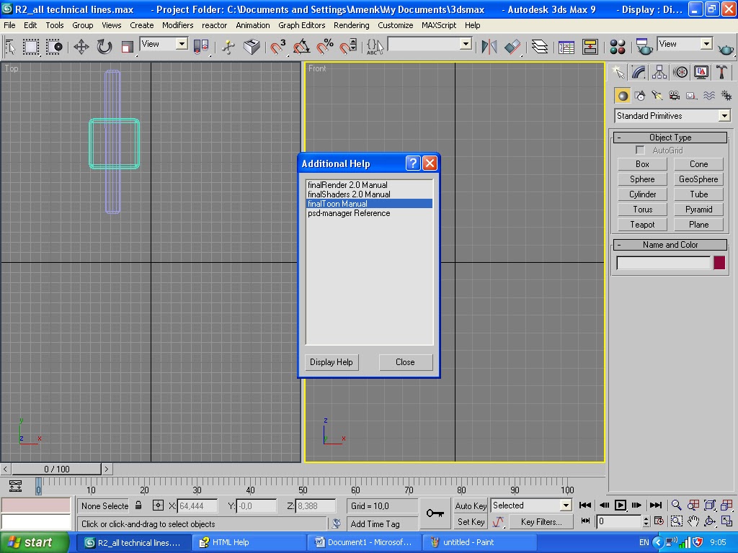Open the Selected key filter dropdown
This screenshot has height=553, width=738.
click(531, 505)
